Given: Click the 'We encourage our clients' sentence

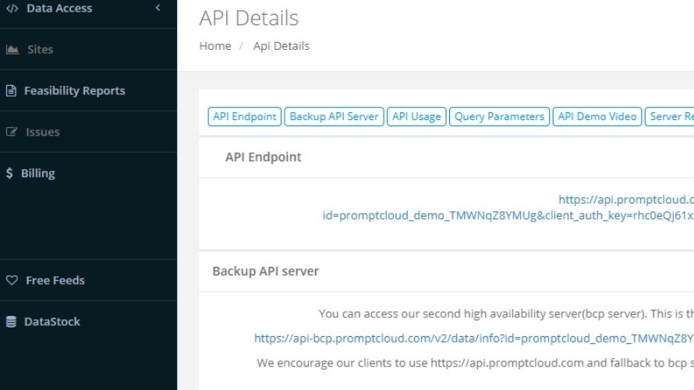Looking at the screenshot, I should point(476,363).
